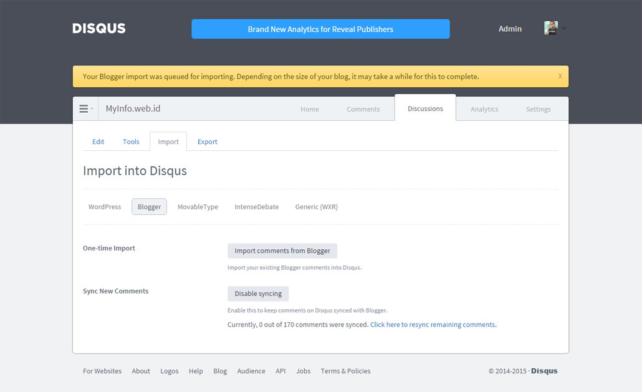This screenshot has width=642, height=392.
Task: Click the 'Sync New Comments' label
Action: [x=115, y=291]
